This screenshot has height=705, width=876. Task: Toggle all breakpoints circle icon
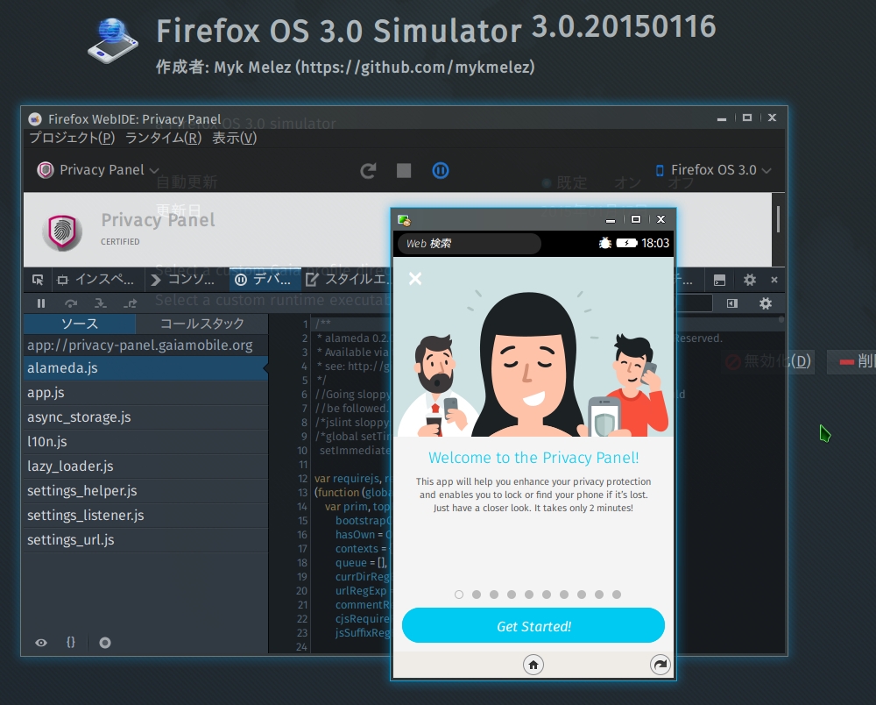coord(105,643)
